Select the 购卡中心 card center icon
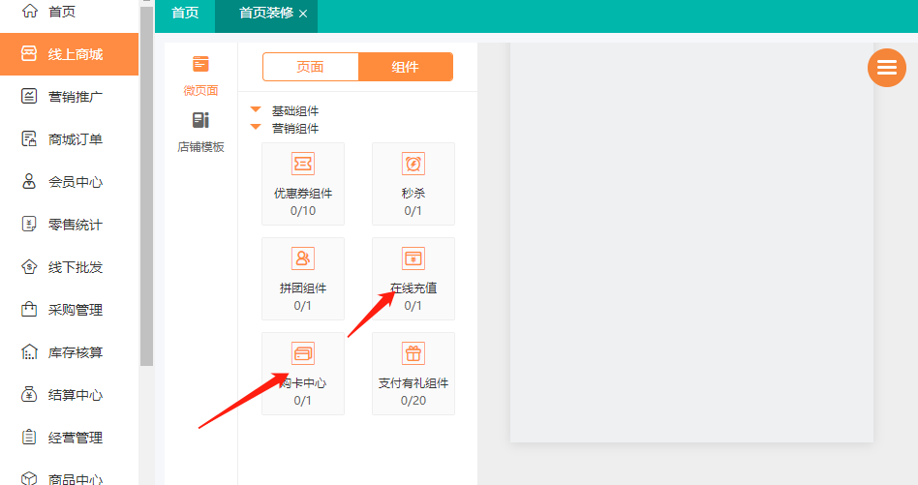The height and width of the screenshot is (485, 918). 303,353
